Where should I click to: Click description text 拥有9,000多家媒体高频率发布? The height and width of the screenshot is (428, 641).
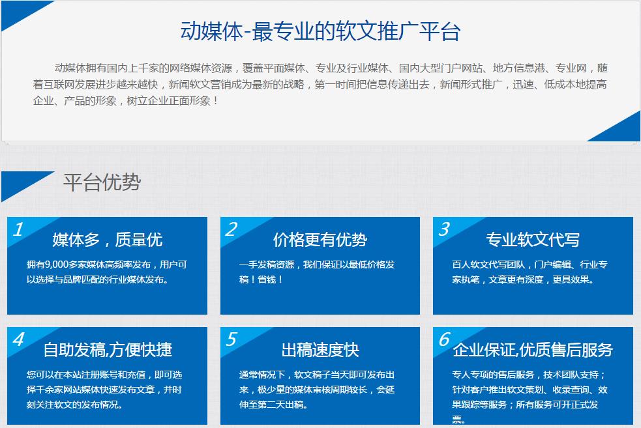click(x=89, y=264)
